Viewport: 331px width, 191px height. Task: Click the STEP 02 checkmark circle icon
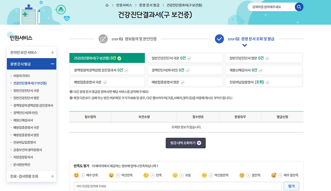(x=219, y=39)
